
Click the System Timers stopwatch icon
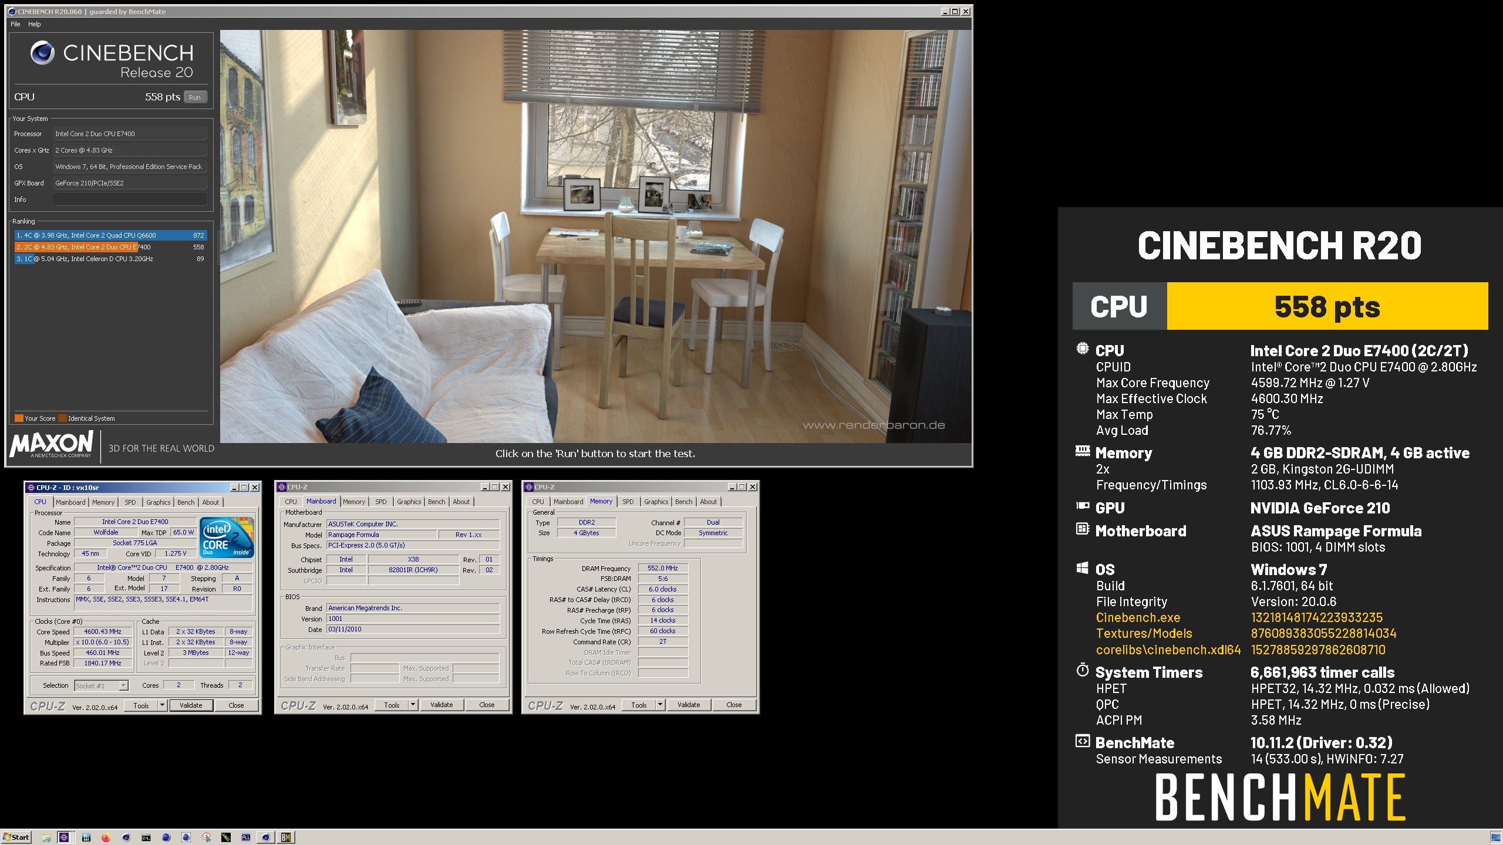click(x=1083, y=670)
